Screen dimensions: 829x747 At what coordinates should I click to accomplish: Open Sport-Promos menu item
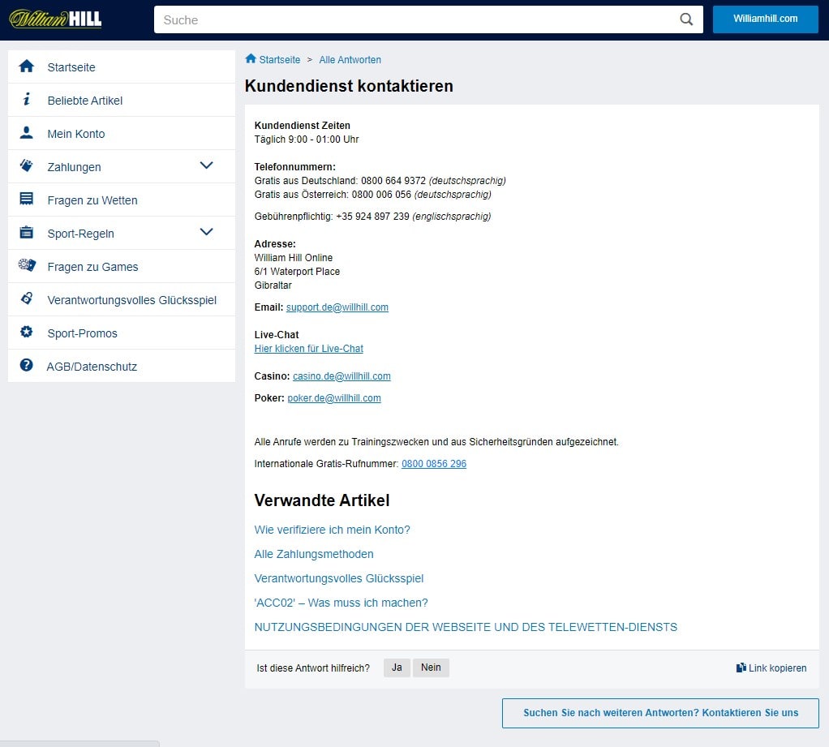(122, 333)
